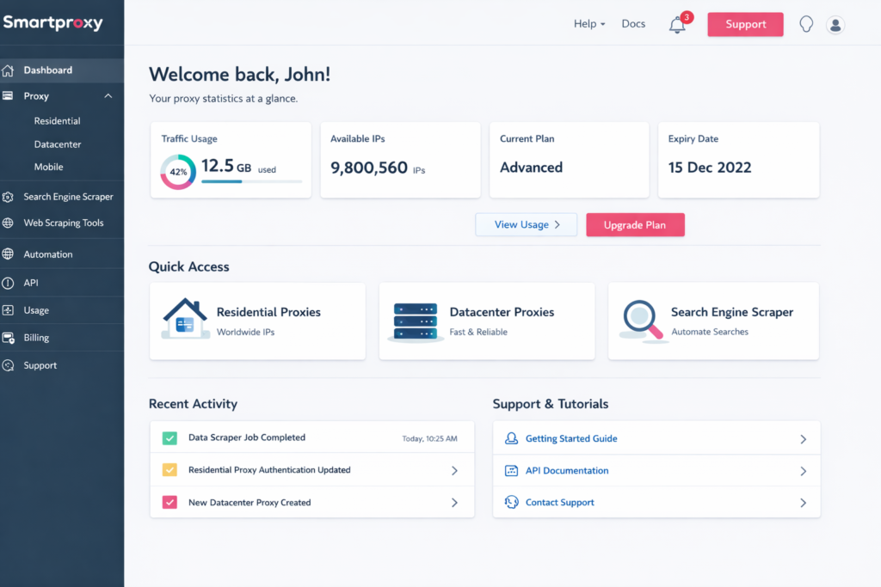
Task: Click the Residential Proxies house icon
Action: (184, 320)
